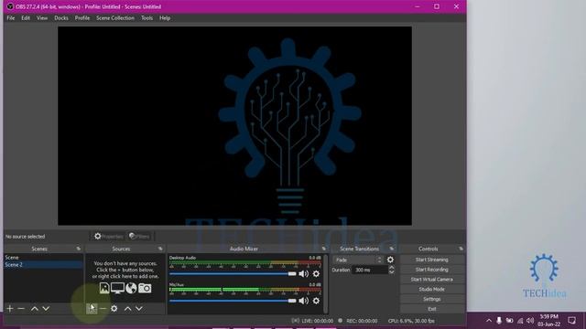The image size is (586, 329).
Task: Remove scene with minus button in Scenes
Action: click(21, 309)
